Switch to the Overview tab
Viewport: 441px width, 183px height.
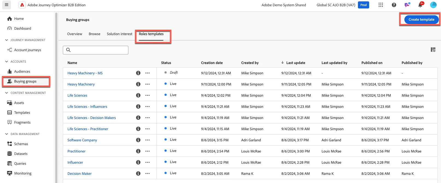tap(75, 34)
